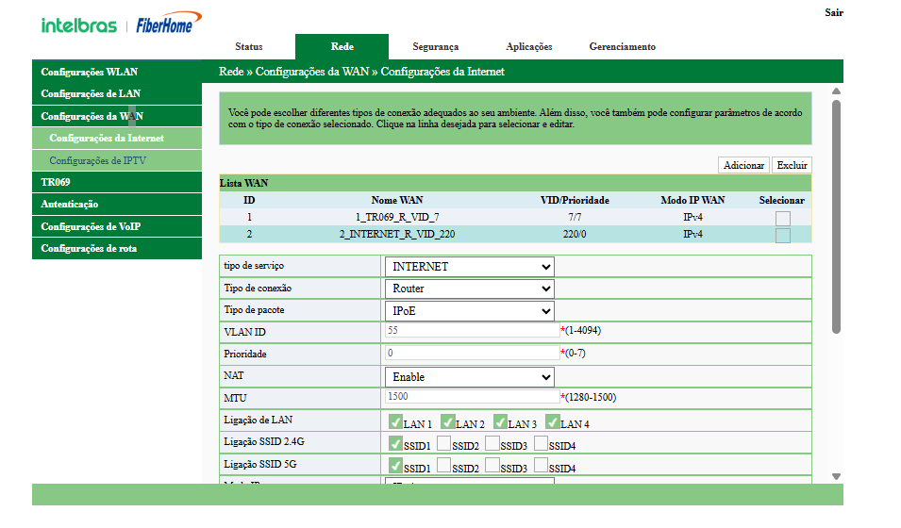
Task: Click the Intelbras FiberHome logo
Action: point(117,25)
